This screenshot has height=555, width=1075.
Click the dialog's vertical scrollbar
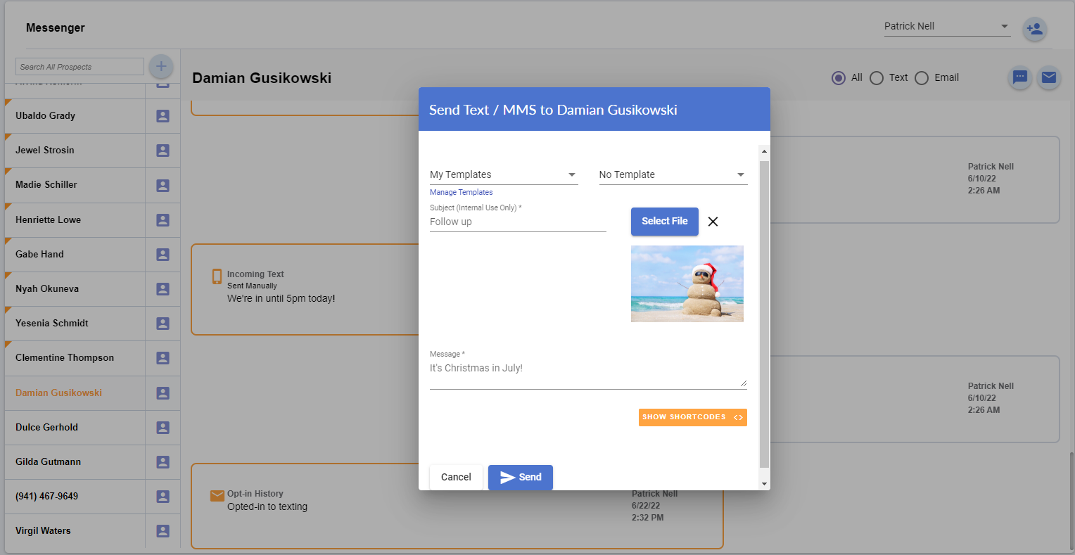(x=764, y=313)
